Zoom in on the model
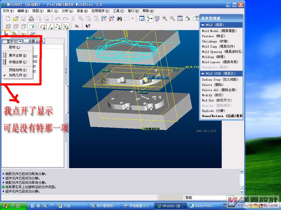Viewport: 281px width, 210px height. click(165, 19)
